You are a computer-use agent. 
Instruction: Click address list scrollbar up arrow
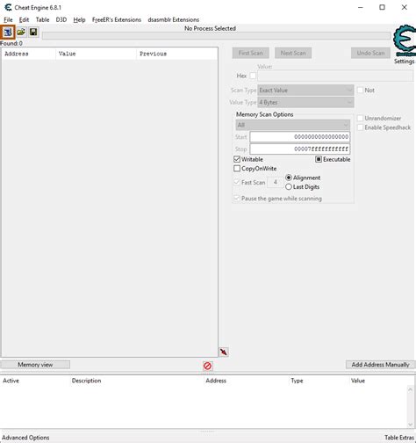(410, 389)
